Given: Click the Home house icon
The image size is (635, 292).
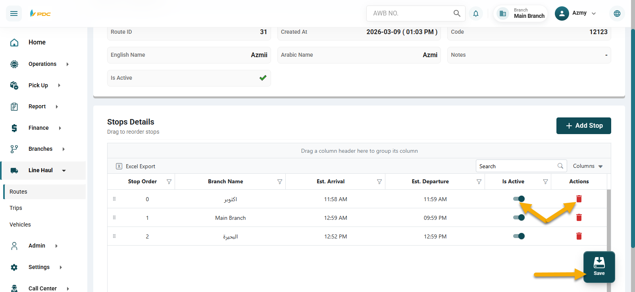Looking at the screenshot, I should pyautogui.click(x=14, y=42).
